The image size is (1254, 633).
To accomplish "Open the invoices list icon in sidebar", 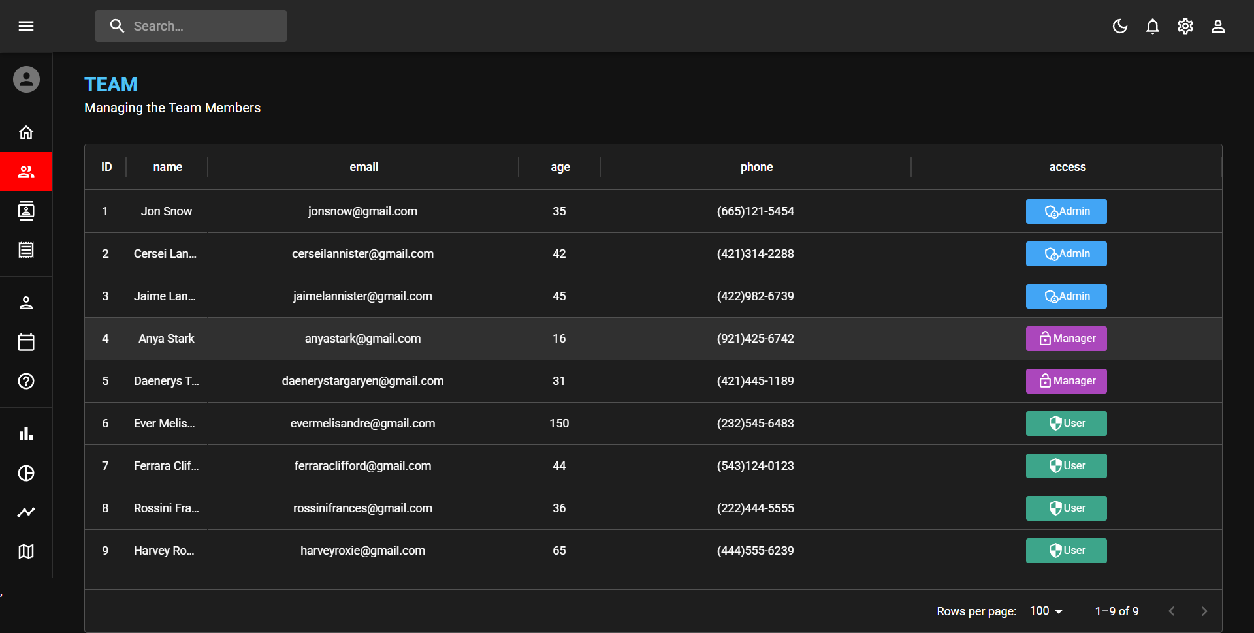I will point(26,250).
